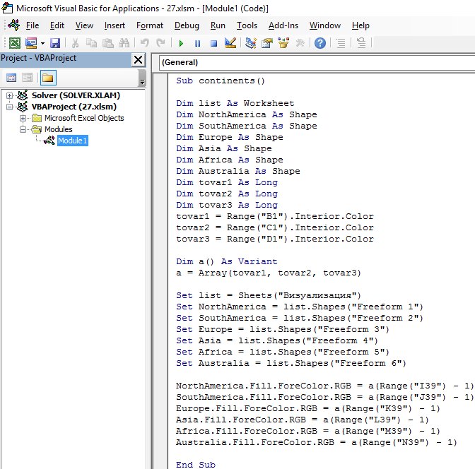Collapse the Modules folder
Viewport: 475px width, 469px height.
(23, 129)
